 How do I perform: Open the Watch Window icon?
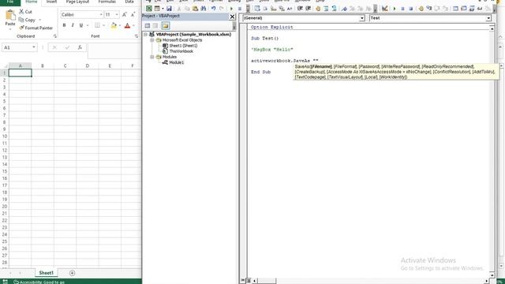[472, 9]
